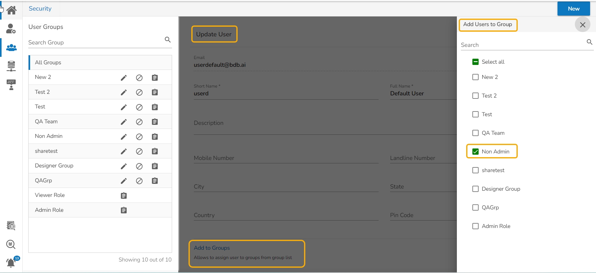Click search icon in Add Users panel
The width and height of the screenshot is (596, 273).
tap(589, 42)
